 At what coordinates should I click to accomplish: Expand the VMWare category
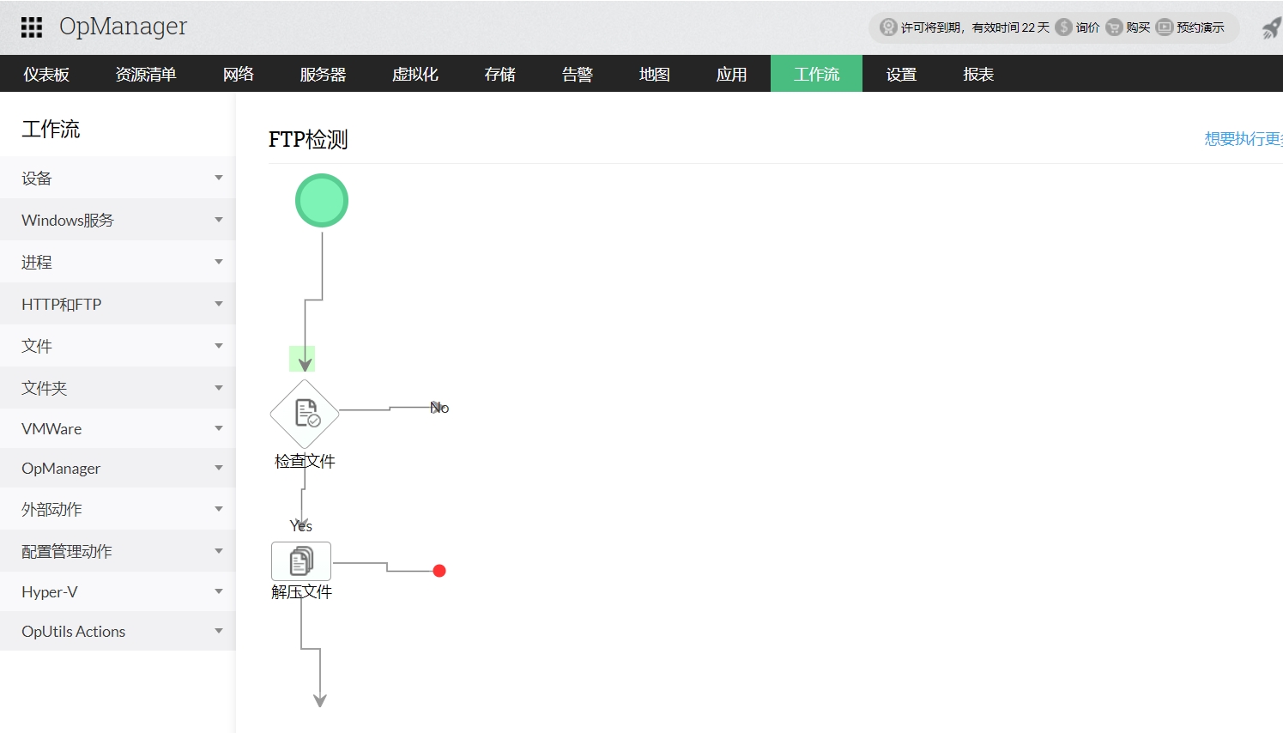[x=118, y=428]
